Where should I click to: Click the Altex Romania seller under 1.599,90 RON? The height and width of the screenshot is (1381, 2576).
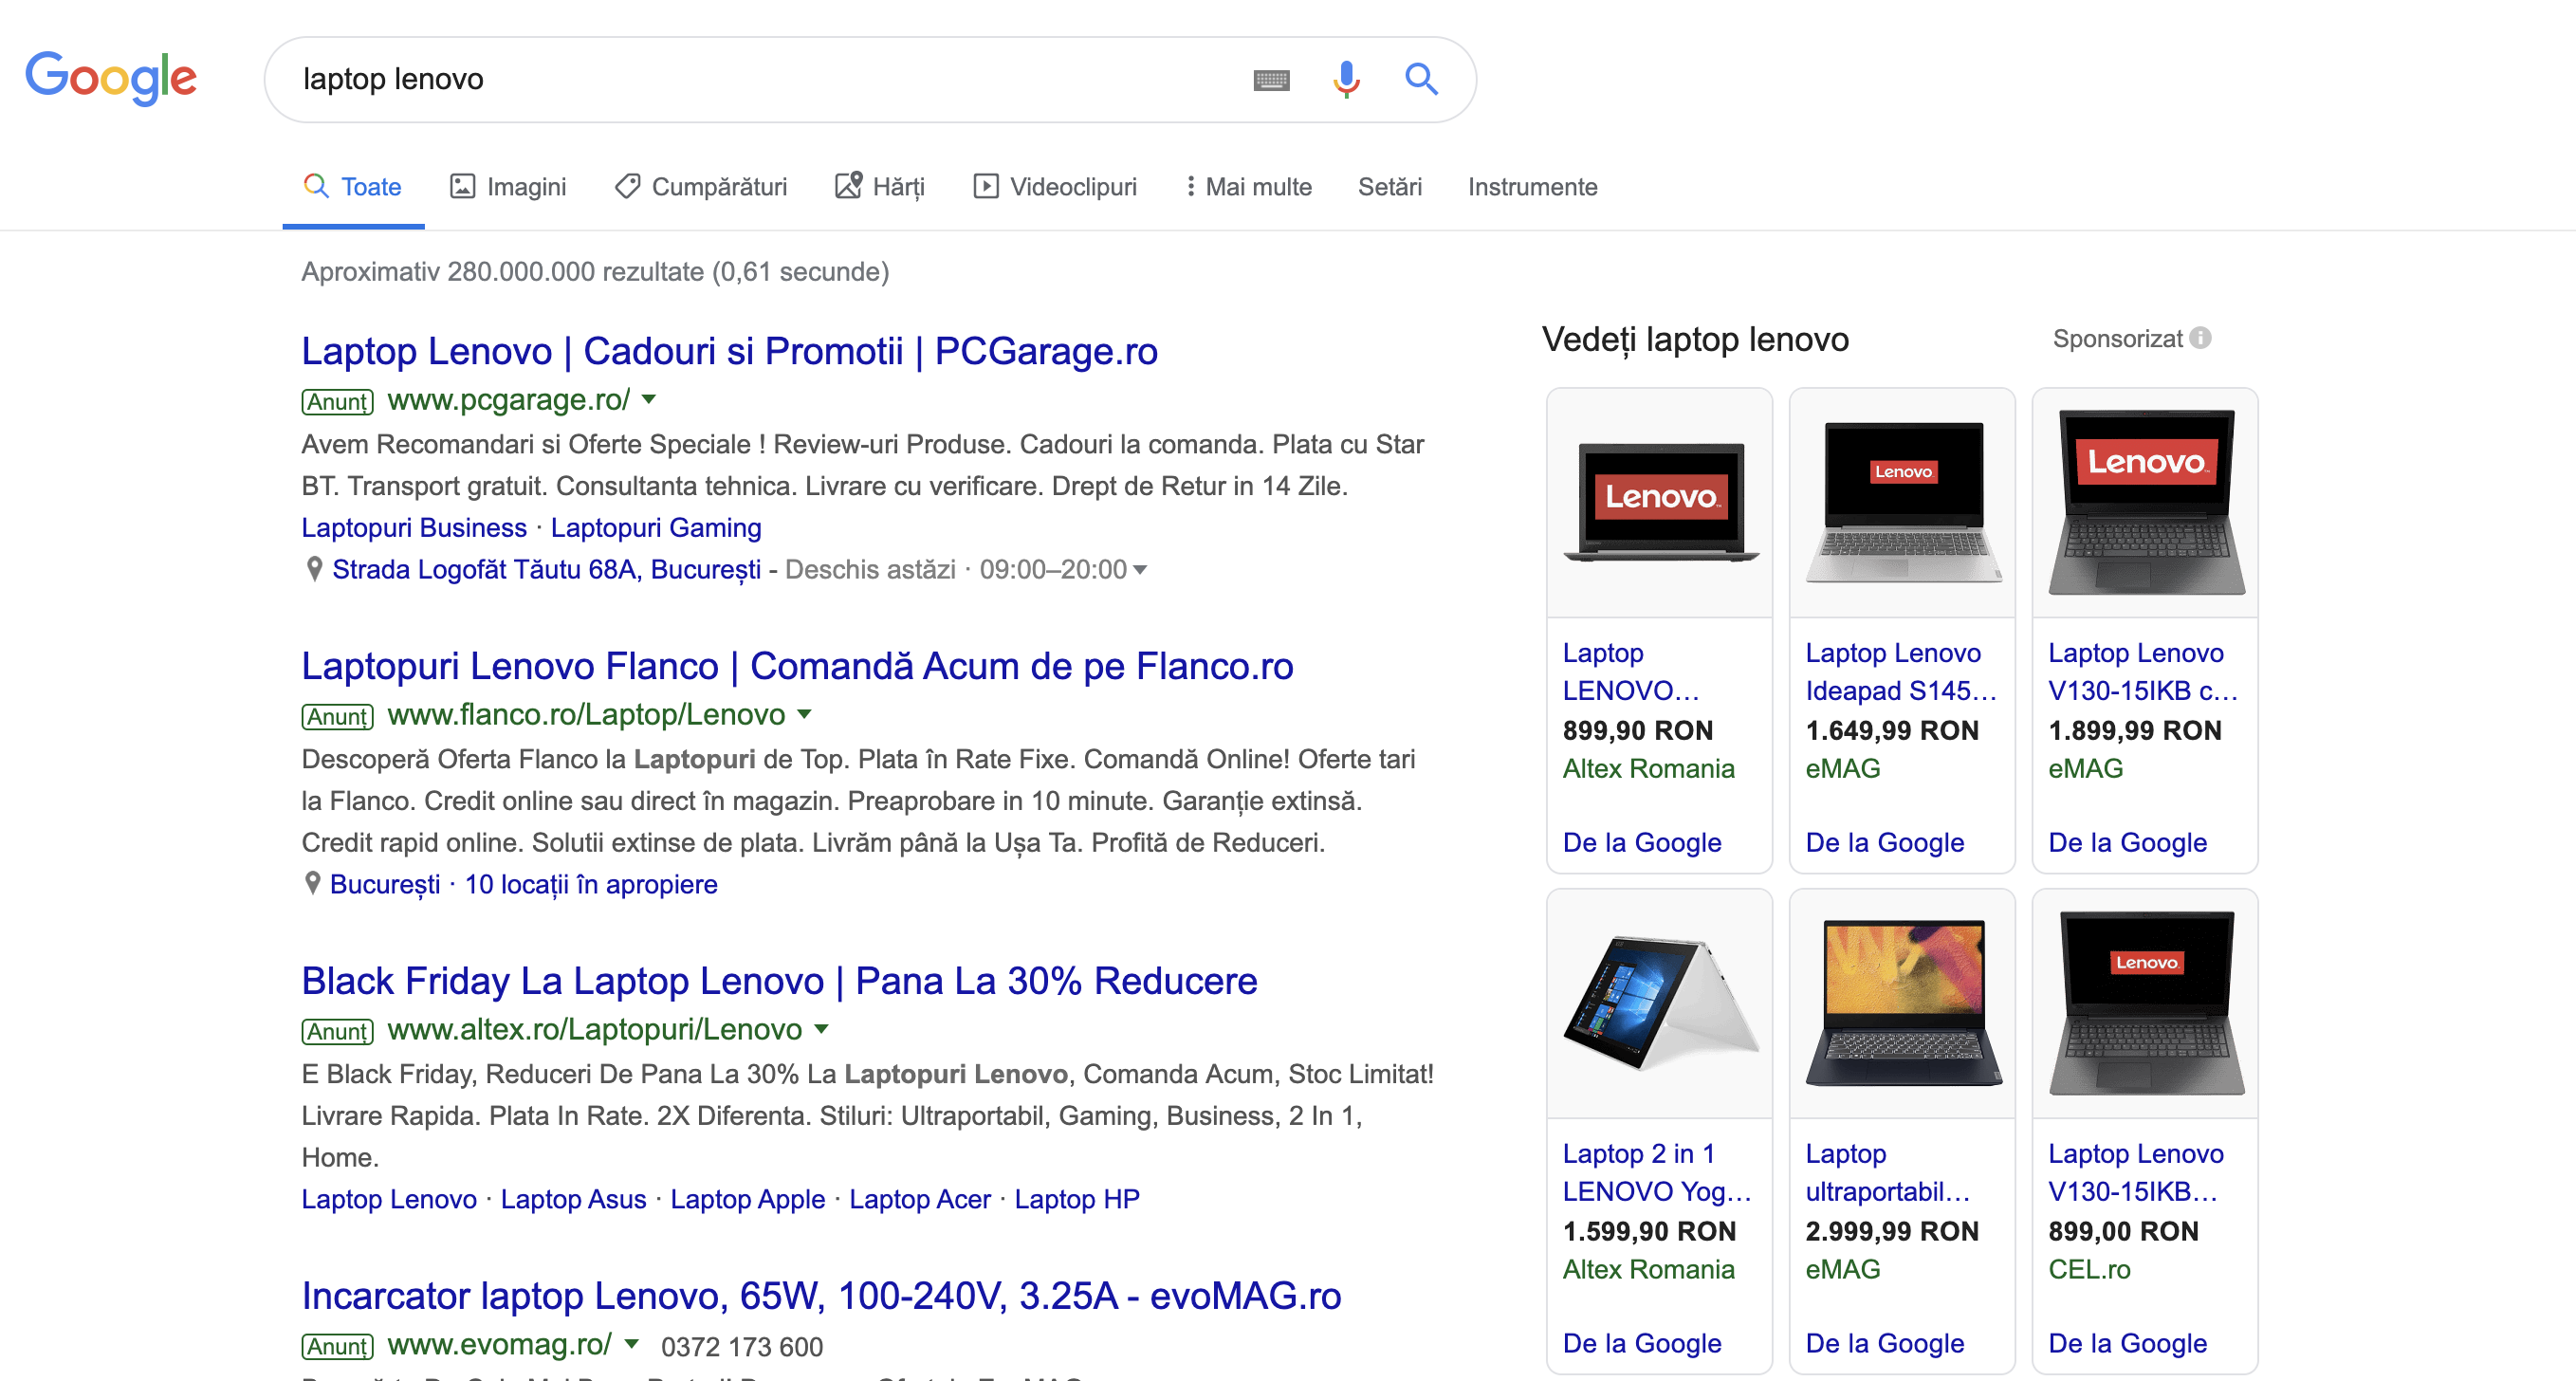pos(1649,1270)
